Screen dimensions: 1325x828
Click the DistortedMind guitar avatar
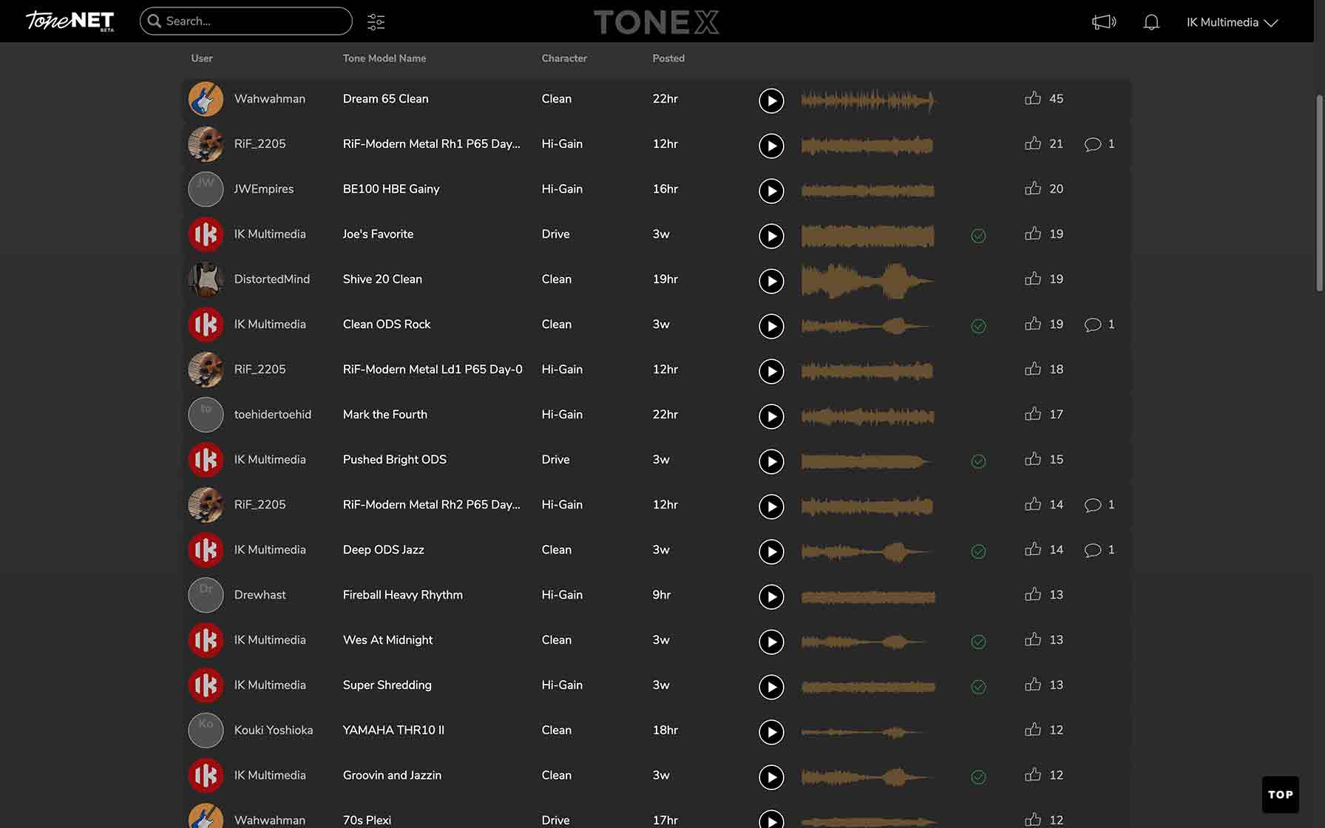coord(206,279)
